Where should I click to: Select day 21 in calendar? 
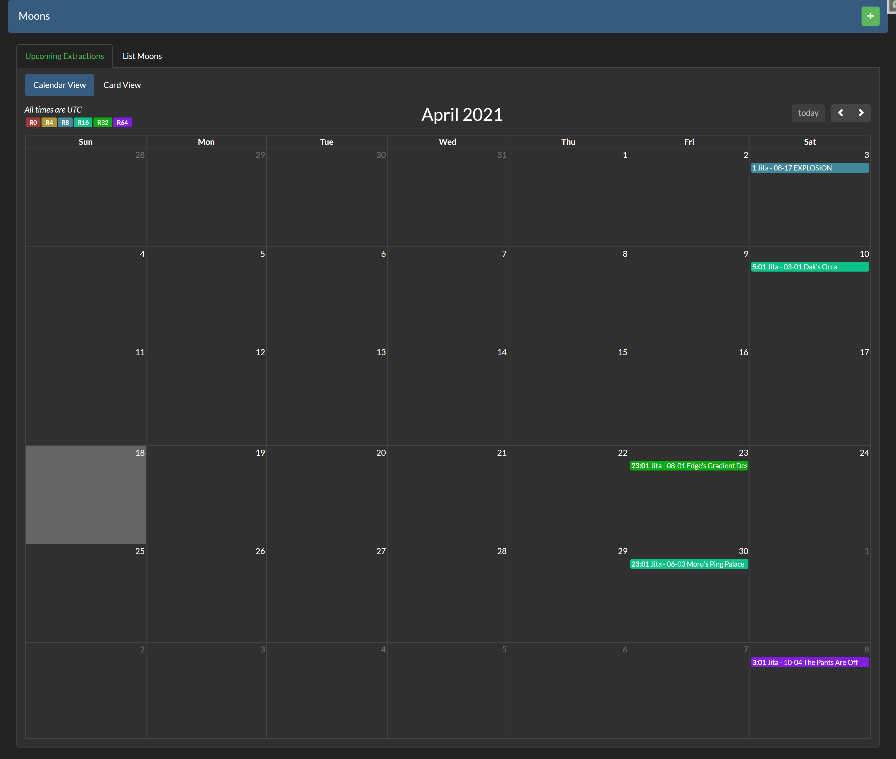(x=447, y=495)
